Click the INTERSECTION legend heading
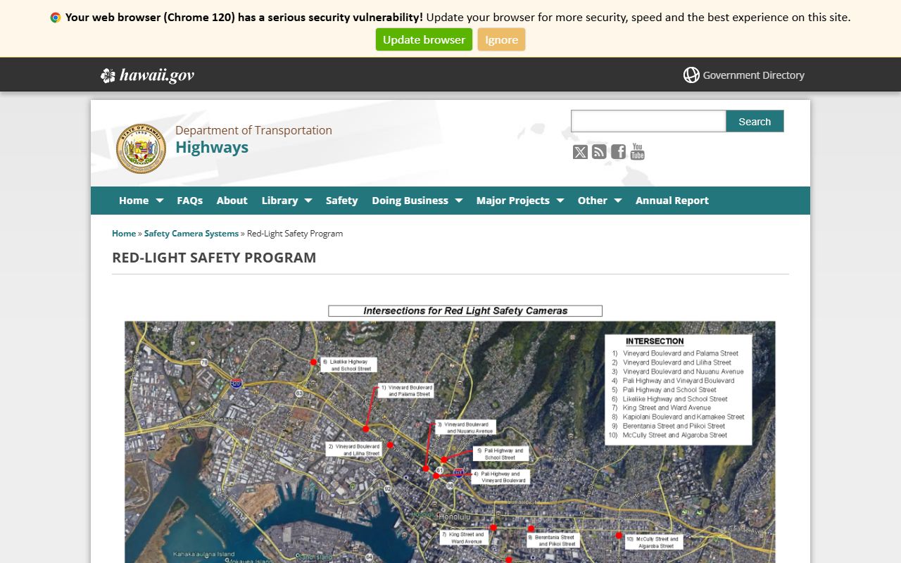Viewport: 901px width, 563px height. [x=655, y=341]
